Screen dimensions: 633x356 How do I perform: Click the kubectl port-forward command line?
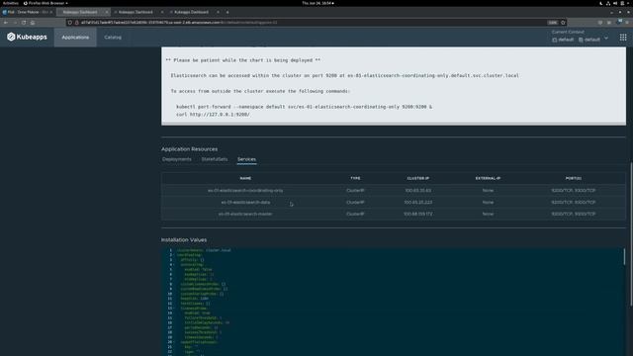(304, 107)
